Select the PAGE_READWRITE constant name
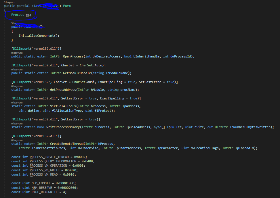280x198 pixels. pos(45,192)
